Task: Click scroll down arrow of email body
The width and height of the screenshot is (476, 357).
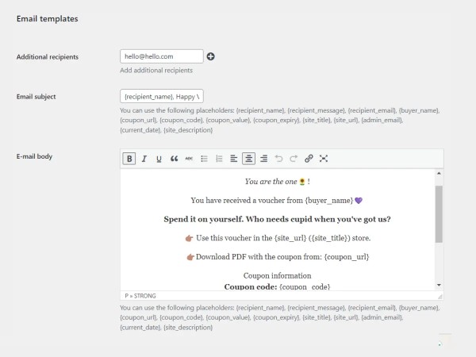Action: click(439, 285)
